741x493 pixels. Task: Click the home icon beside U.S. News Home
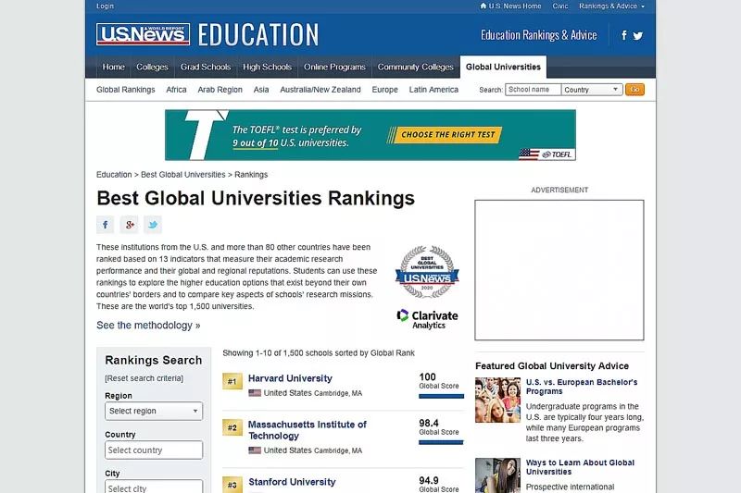[x=483, y=6]
